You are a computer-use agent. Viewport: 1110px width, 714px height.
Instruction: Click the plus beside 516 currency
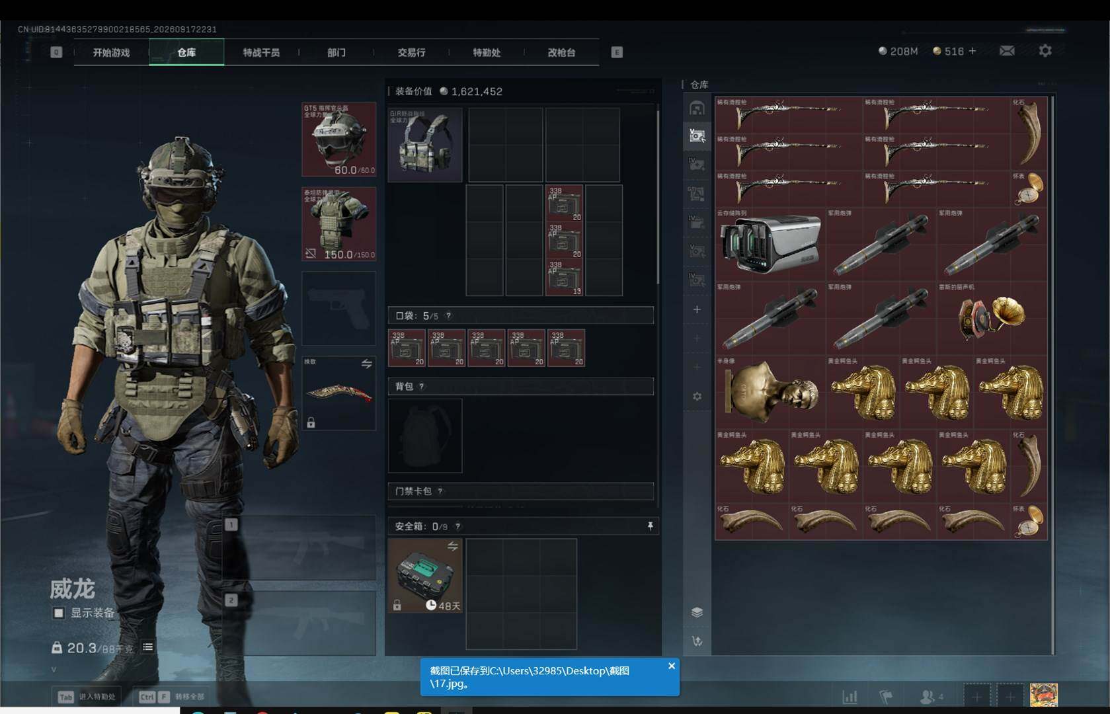pos(972,51)
